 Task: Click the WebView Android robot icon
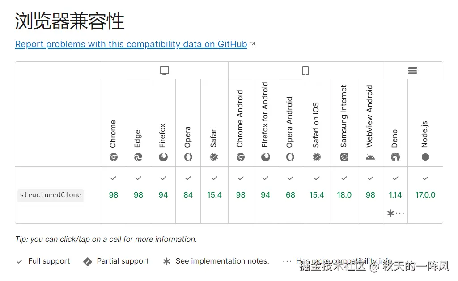[x=370, y=157]
